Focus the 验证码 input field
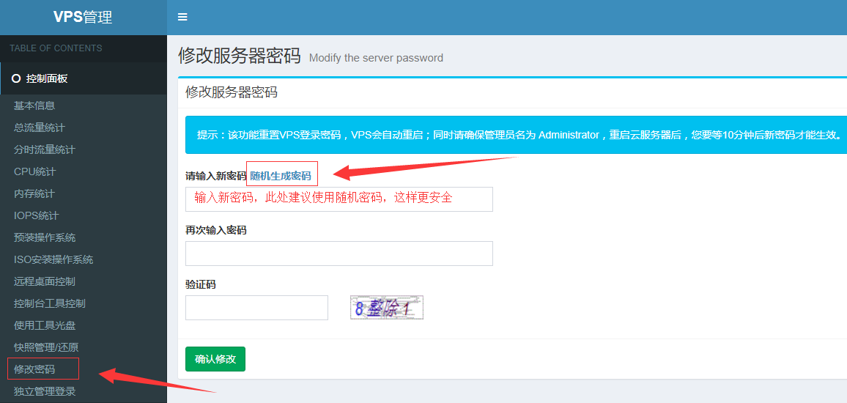 point(256,308)
